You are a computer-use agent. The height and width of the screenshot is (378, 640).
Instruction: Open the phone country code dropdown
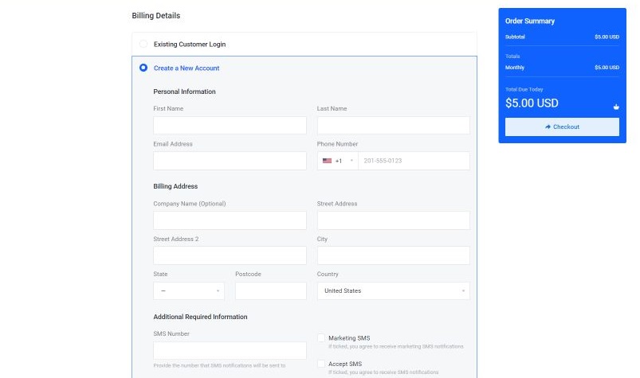pyautogui.click(x=338, y=161)
